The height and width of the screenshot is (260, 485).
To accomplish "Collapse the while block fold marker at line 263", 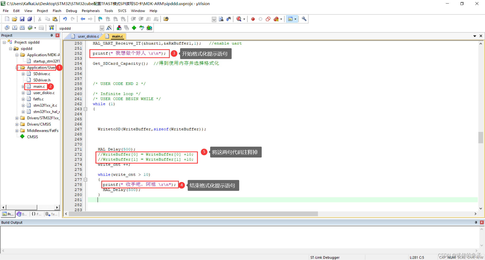I will tap(85, 109).
